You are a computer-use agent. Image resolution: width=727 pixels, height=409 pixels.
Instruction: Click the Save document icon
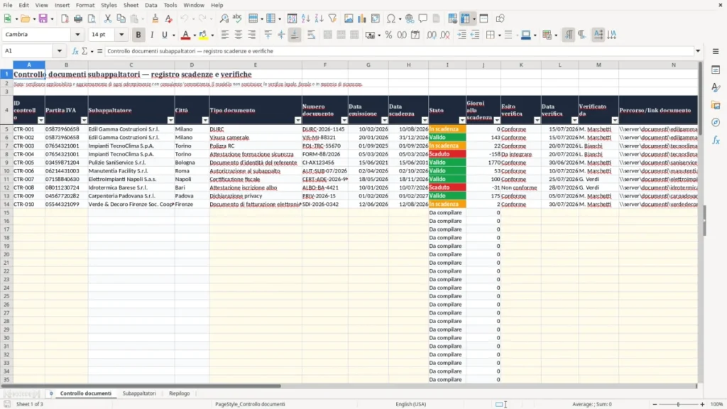point(43,18)
